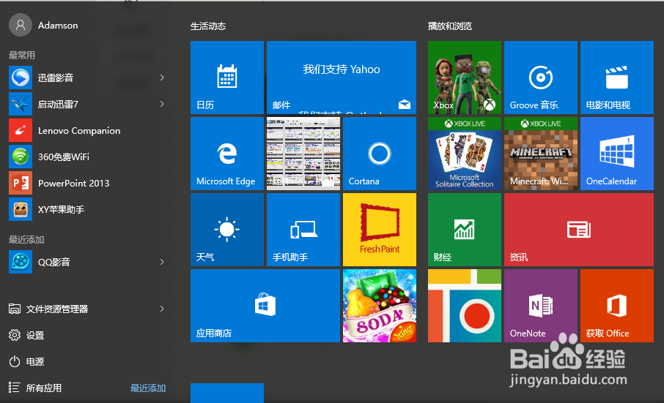
Task: Open the OneCalendar tile
Action: 617,154
